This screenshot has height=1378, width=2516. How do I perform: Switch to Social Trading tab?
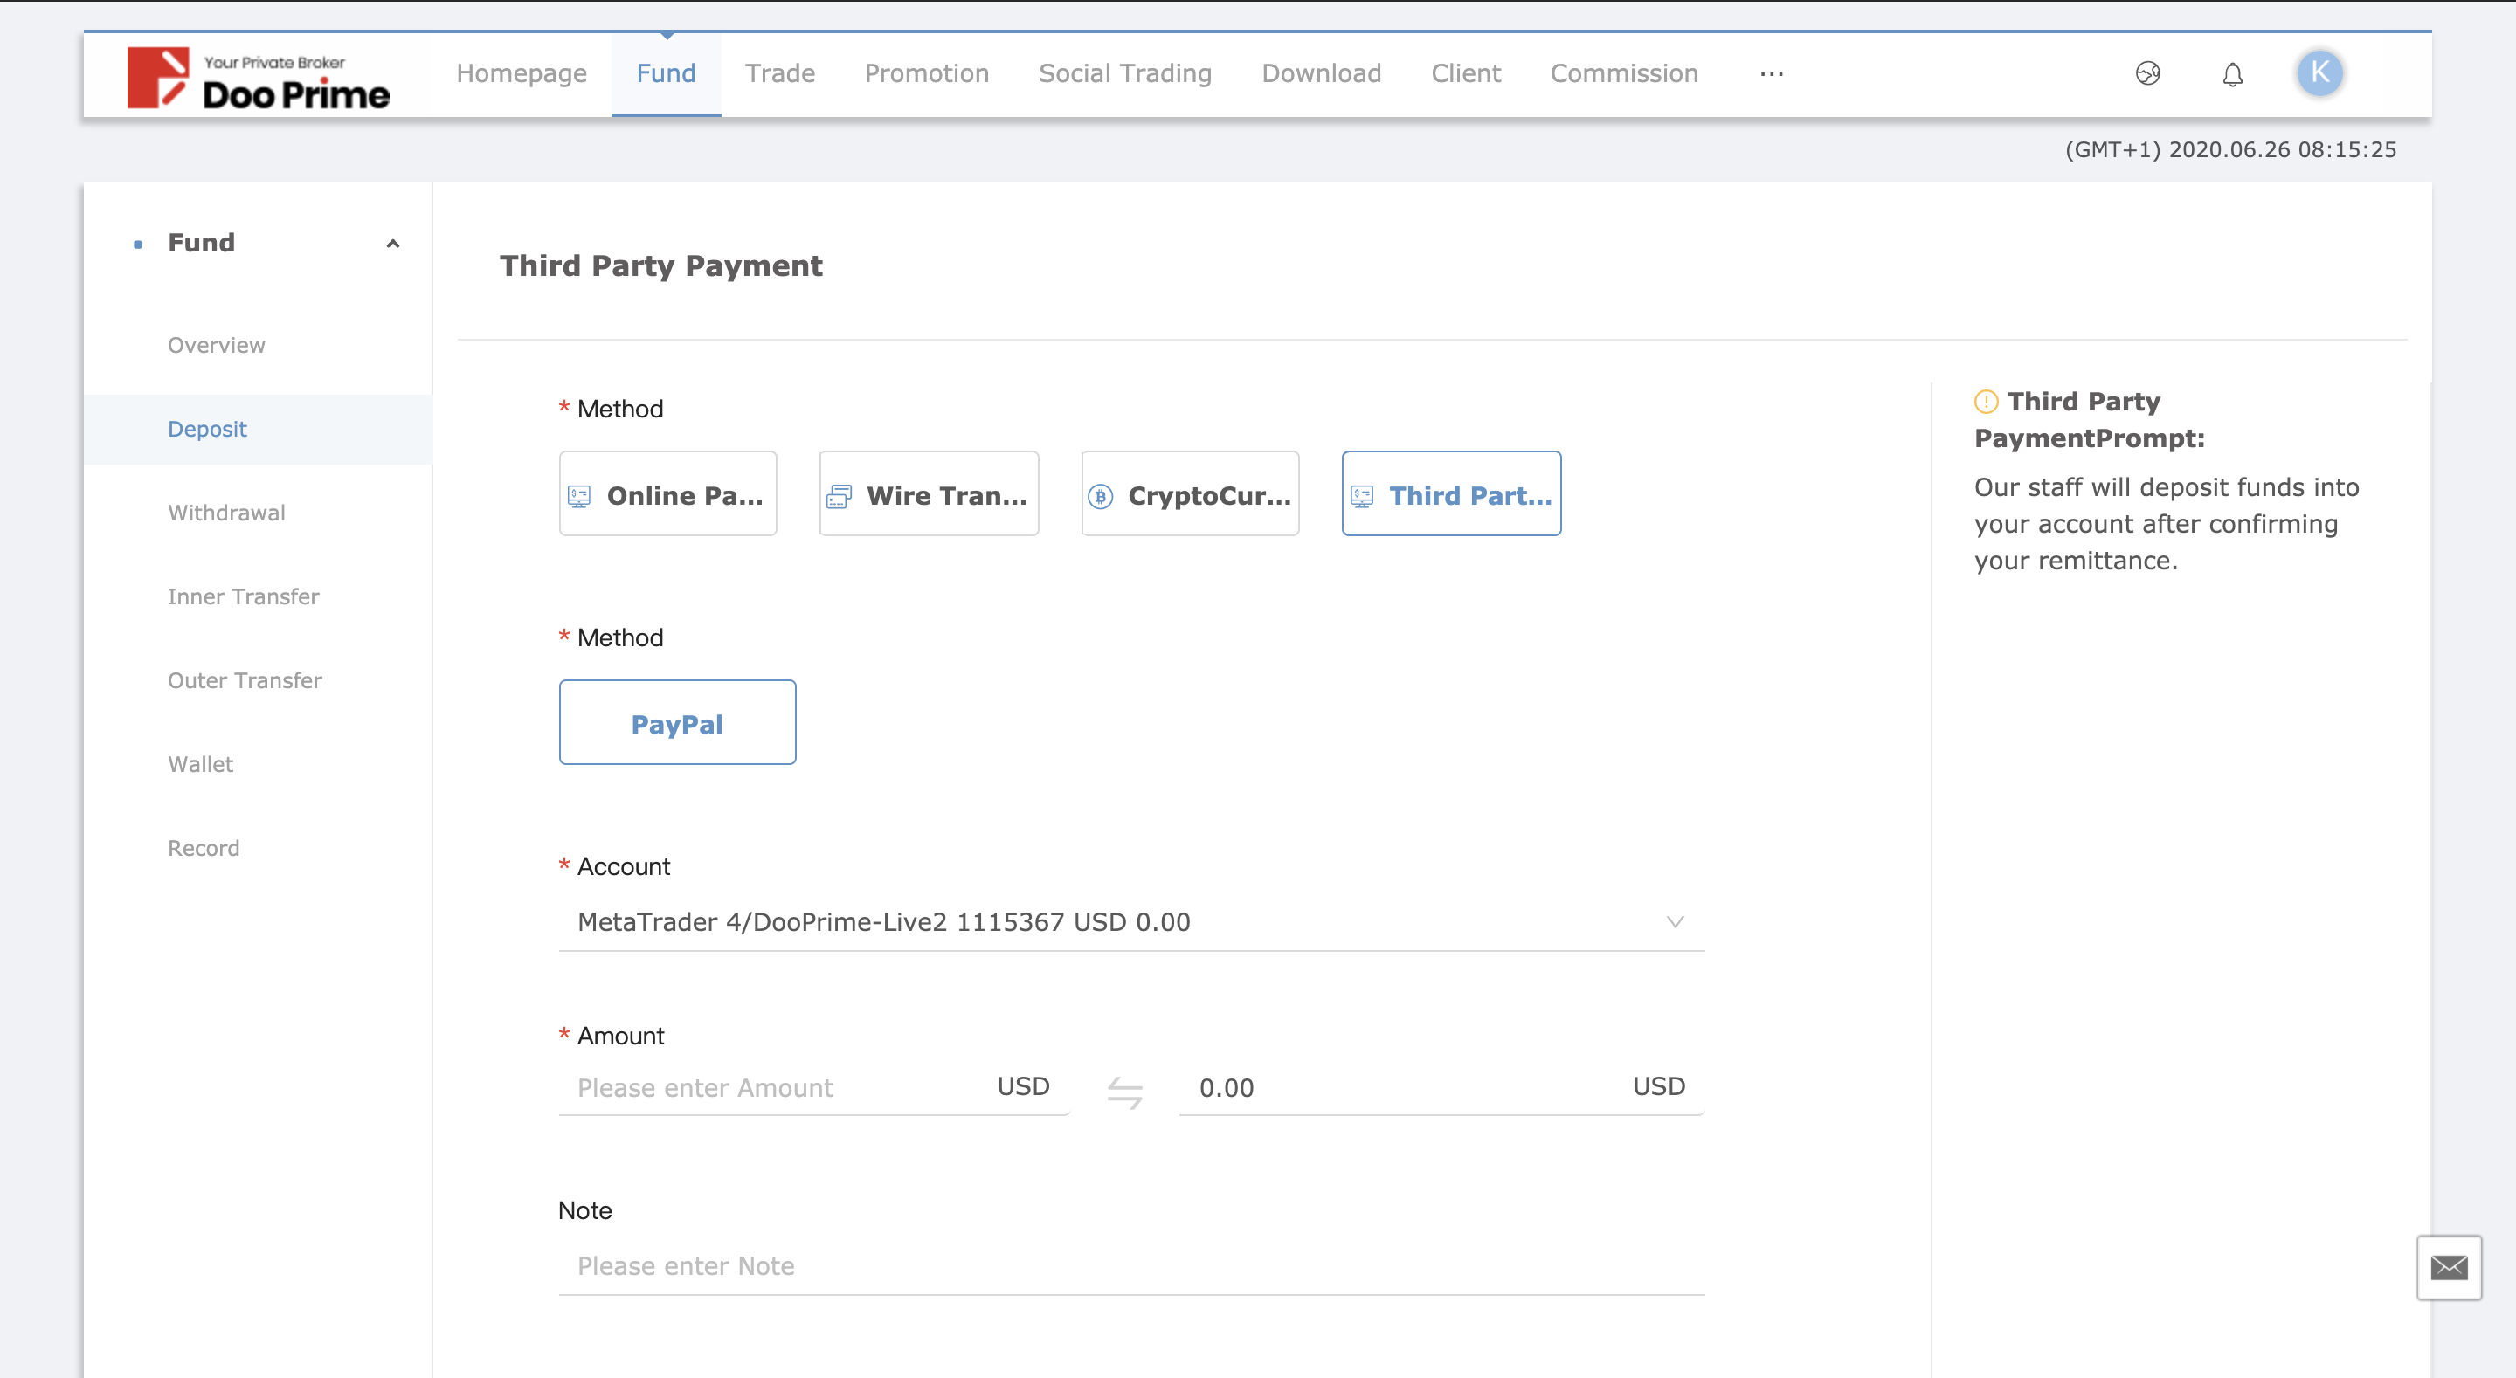1125,74
